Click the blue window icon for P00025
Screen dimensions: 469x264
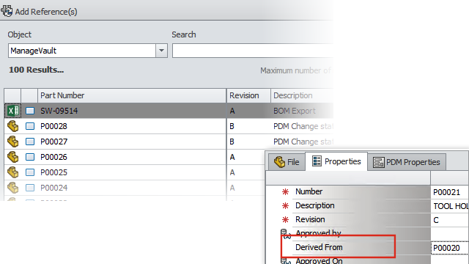tap(30, 172)
